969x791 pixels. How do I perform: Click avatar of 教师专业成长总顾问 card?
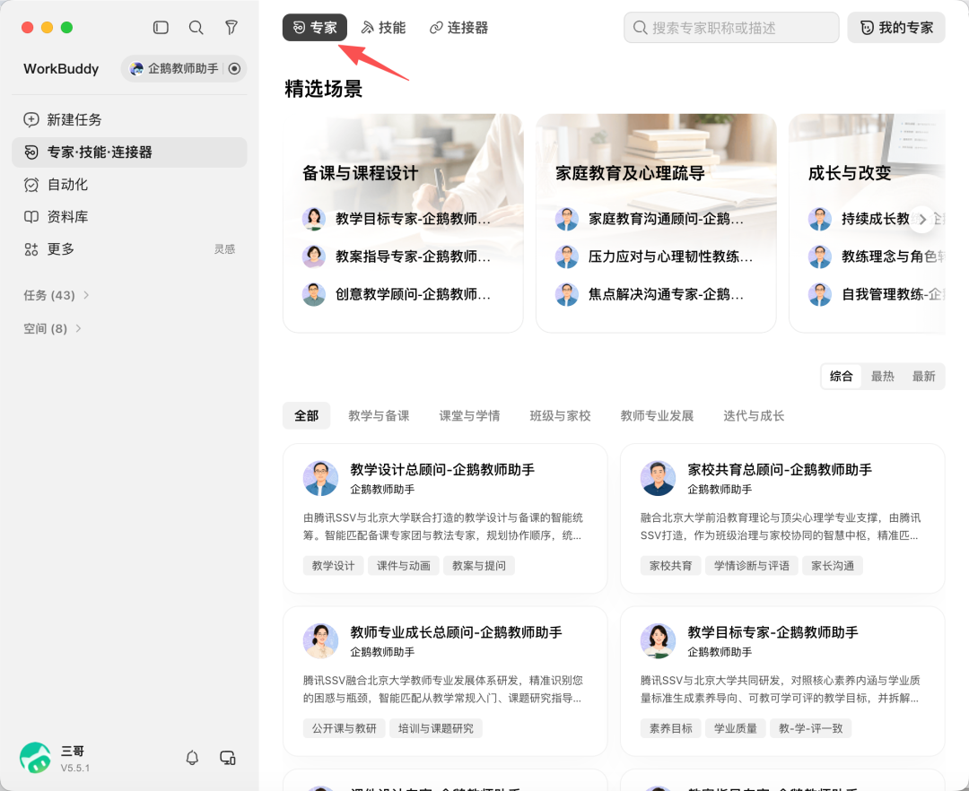pyautogui.click(x=320, y=640)
